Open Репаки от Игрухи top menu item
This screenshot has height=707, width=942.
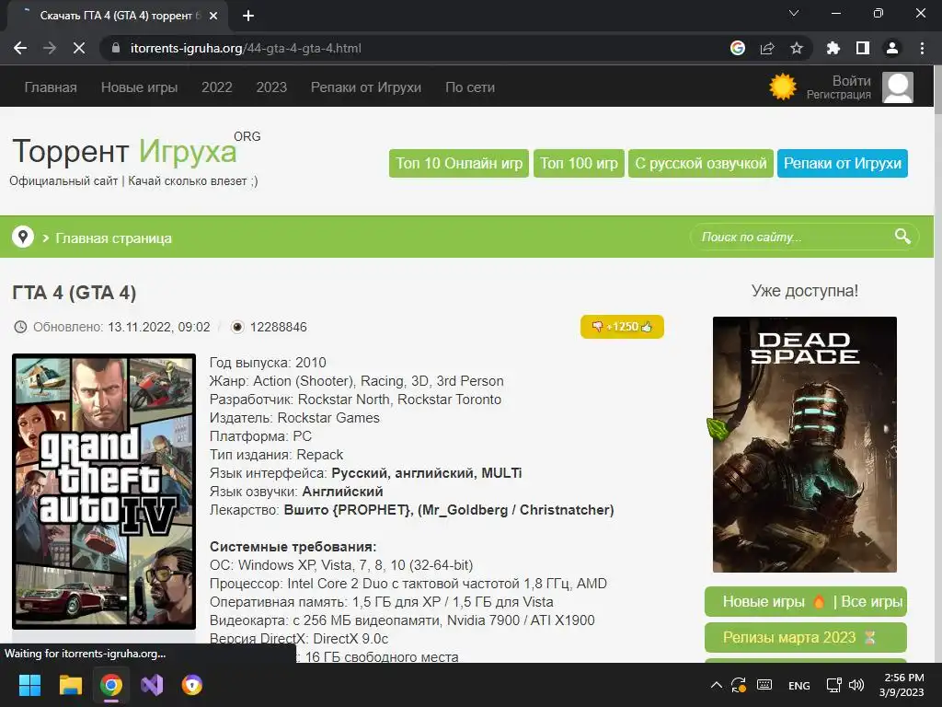(366, 87)
